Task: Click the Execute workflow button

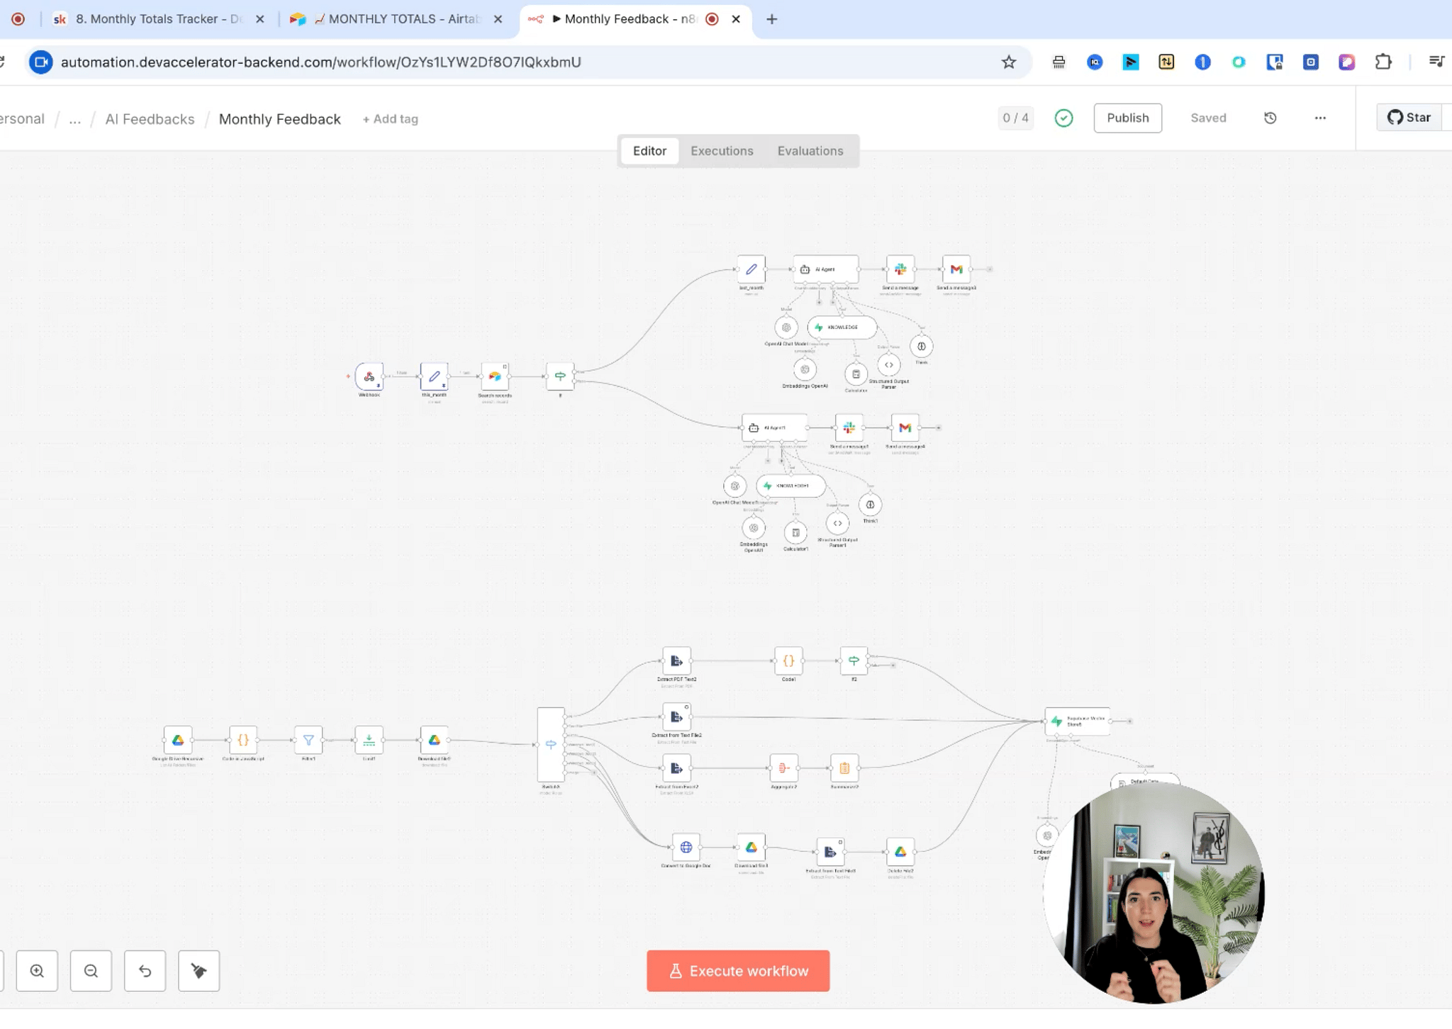Action: click(x=737, y=971)
